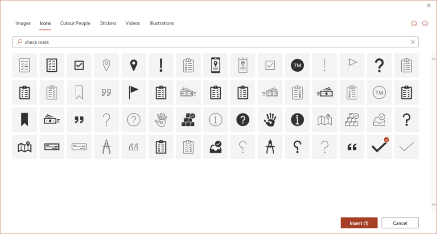This screenshot has width=437, height=234.
Task: Choose the thin outline check mark icon
Action: [x=406, y=147]
